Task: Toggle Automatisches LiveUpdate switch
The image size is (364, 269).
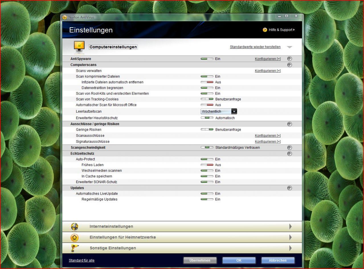Action: 207,194
